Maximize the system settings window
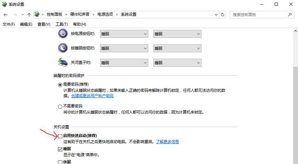 pyautogui.click(x=276, y=4)
